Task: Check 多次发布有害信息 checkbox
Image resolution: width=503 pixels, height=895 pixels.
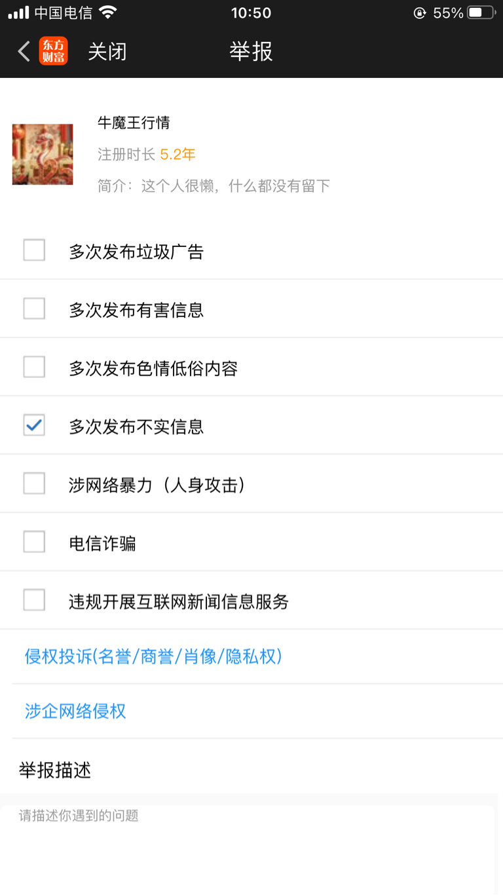Action: [34, 309]
